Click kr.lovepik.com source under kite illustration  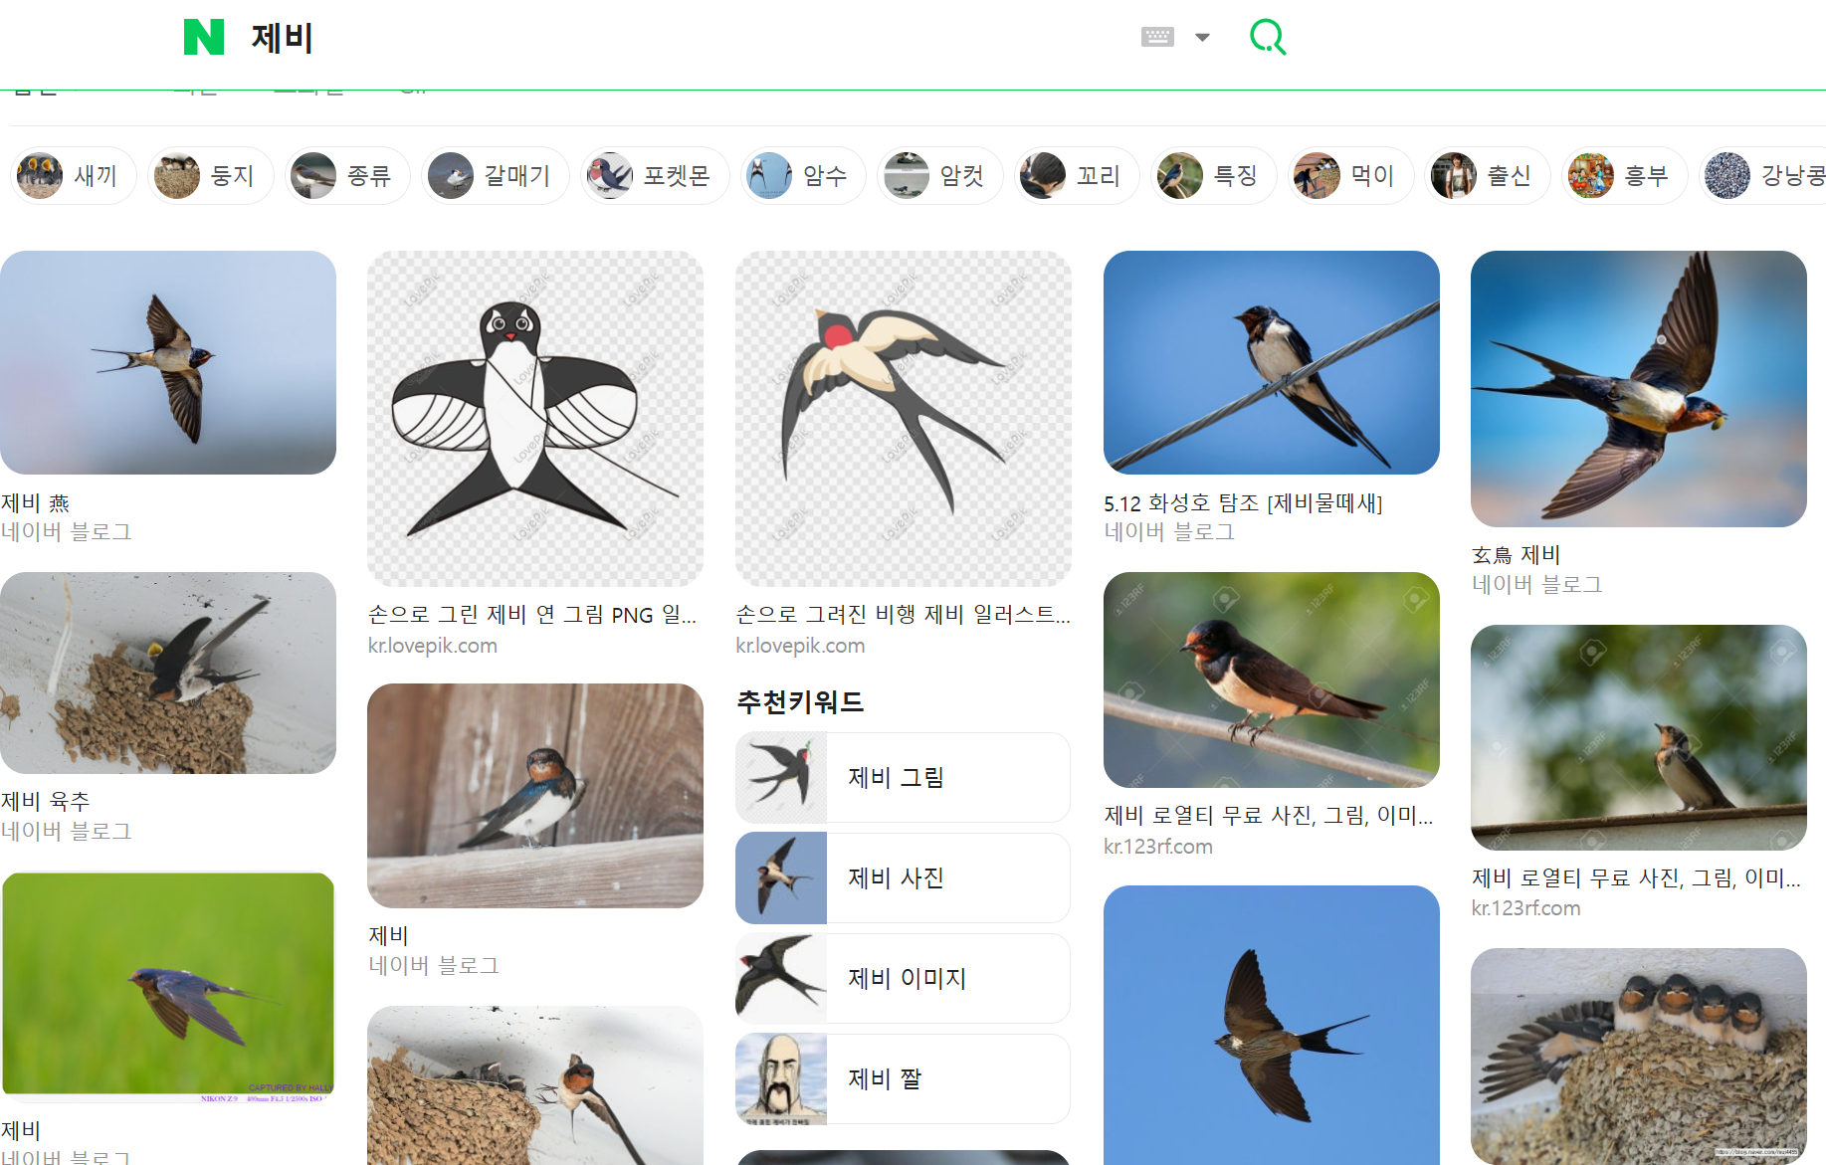[x=433, y=646]
